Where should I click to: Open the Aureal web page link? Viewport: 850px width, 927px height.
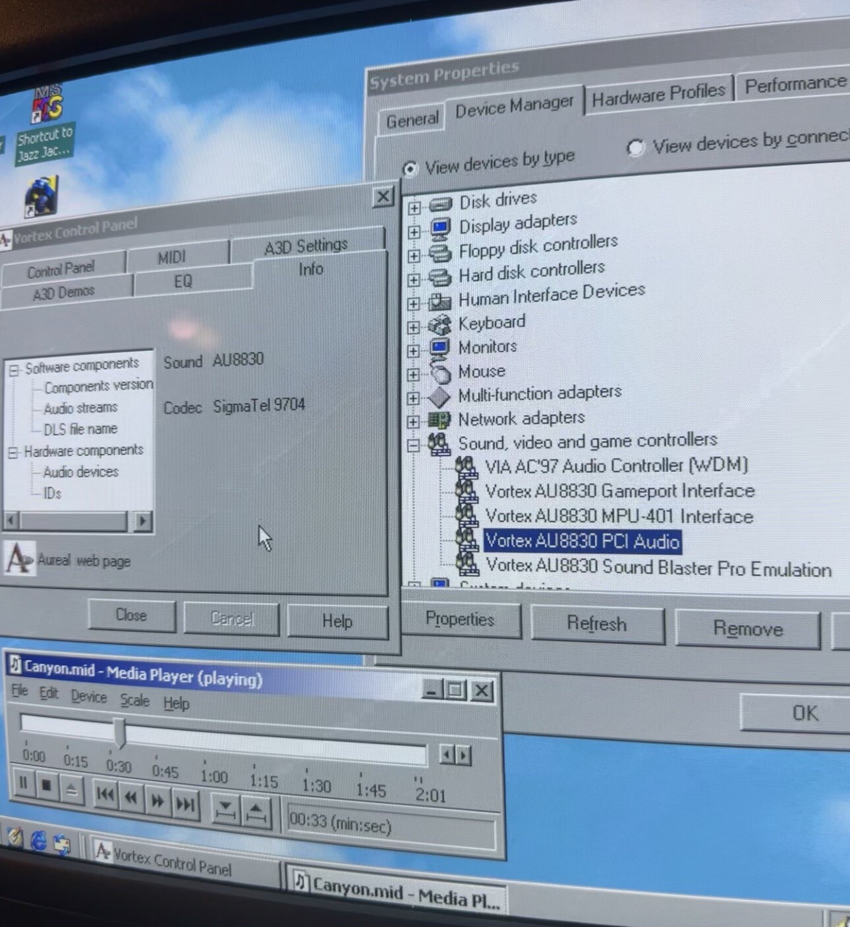[x=84, y=561]
